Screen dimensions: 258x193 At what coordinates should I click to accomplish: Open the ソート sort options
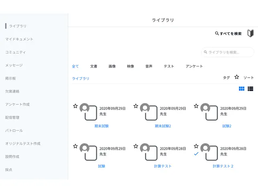click(x=249, y=78)
